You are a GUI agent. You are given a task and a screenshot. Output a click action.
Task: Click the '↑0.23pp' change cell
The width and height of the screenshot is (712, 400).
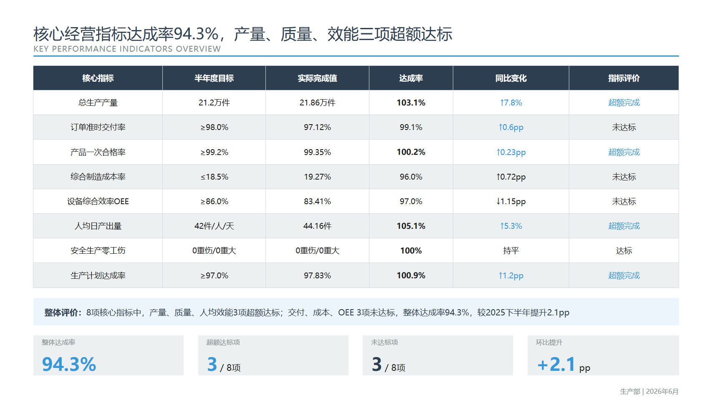(511, 152)
